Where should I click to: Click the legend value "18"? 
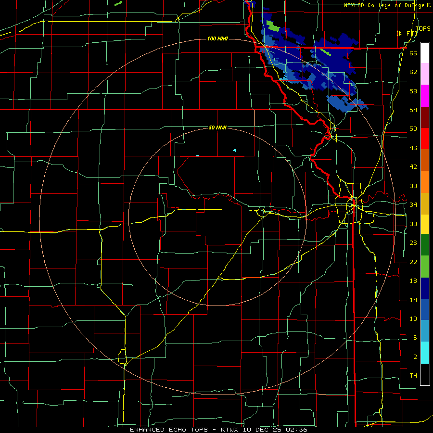point(413,281)
